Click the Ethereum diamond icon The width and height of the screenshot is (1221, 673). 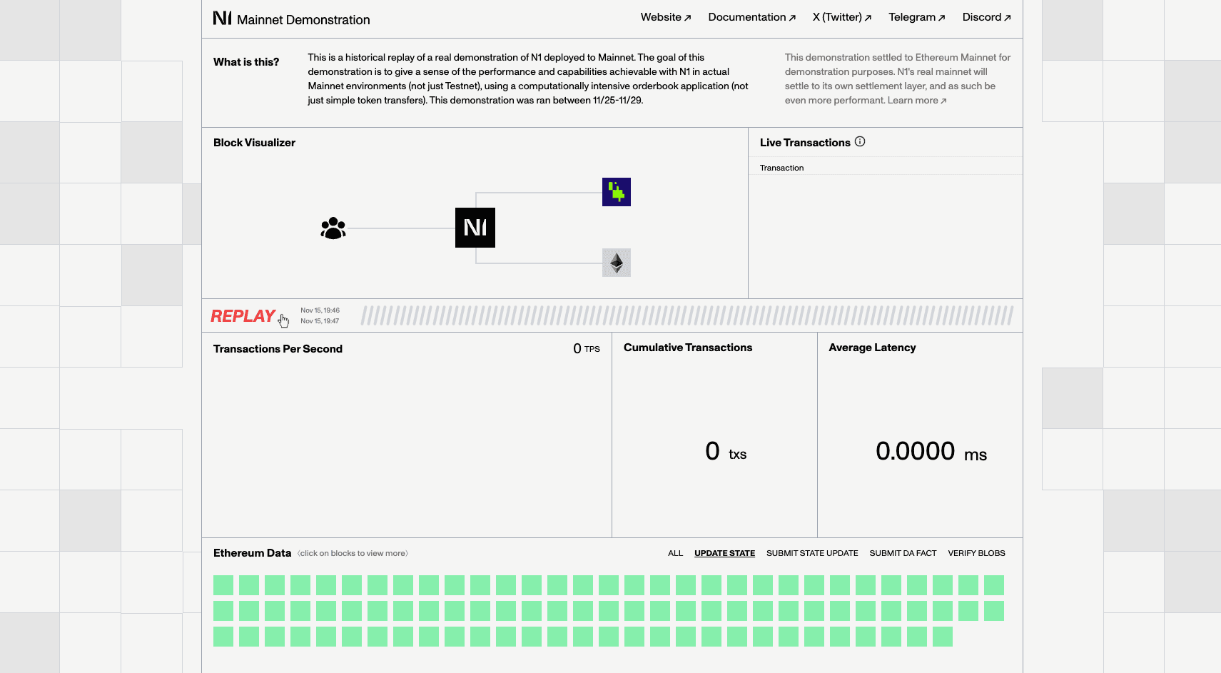point(617,263)
